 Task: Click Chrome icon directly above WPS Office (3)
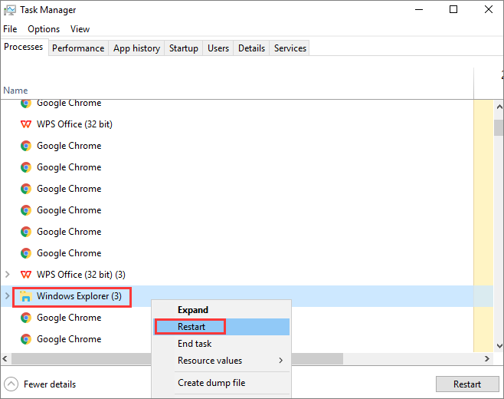pyautogui.click(x=26, y=253)
